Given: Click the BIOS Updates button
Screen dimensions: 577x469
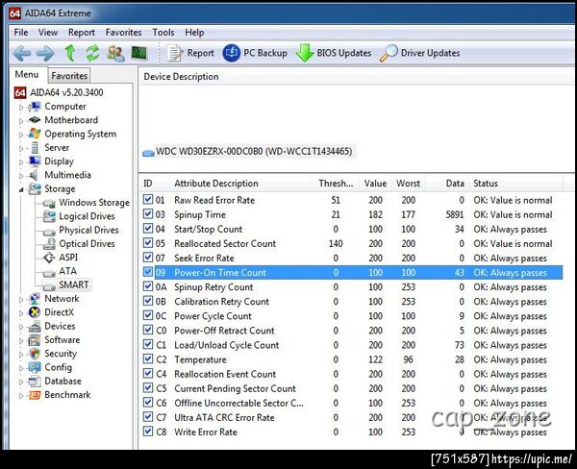Looking at the screenshot, I should [x=334, y=53].
